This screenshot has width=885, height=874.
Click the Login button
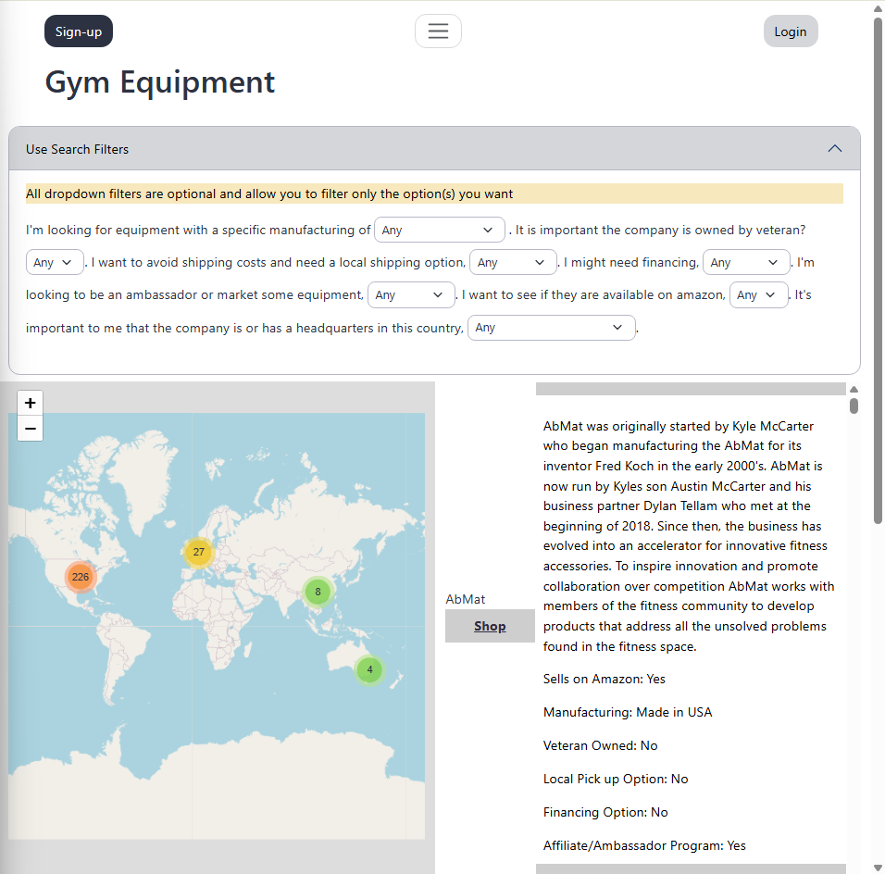[x=791, y=31]
